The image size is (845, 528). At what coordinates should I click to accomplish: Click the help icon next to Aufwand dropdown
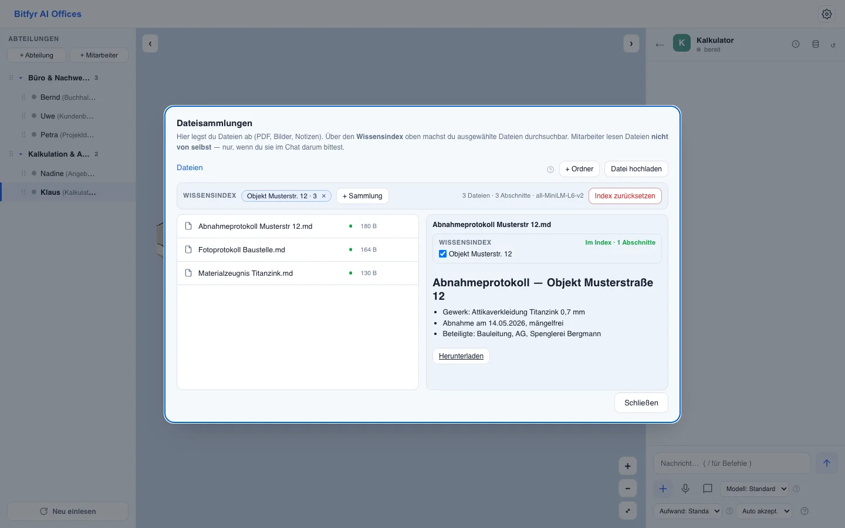pos(729,511)
